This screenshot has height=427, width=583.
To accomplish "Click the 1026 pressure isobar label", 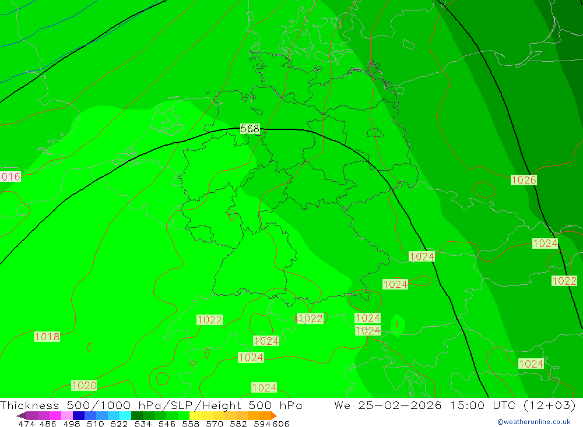I will coord(524,180).
